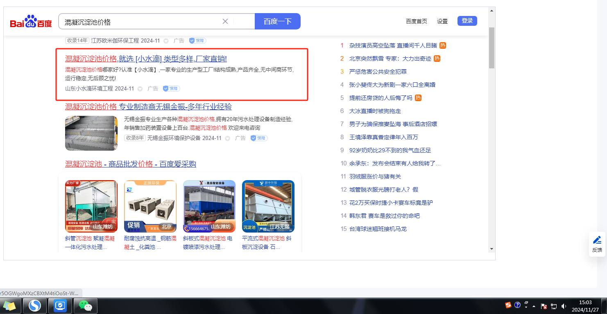Open hot search 杂技演员高空坠落 直播间千人目睹
607x314 pixels.
tap(393, 45)
